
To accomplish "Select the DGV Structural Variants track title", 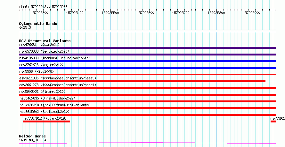I will [45, 41].
